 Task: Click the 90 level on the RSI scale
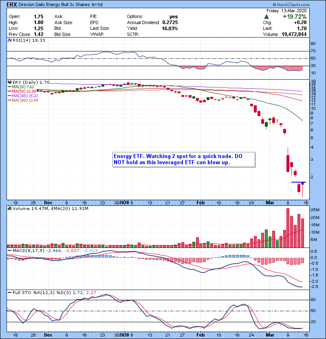[x=313, y=44]
